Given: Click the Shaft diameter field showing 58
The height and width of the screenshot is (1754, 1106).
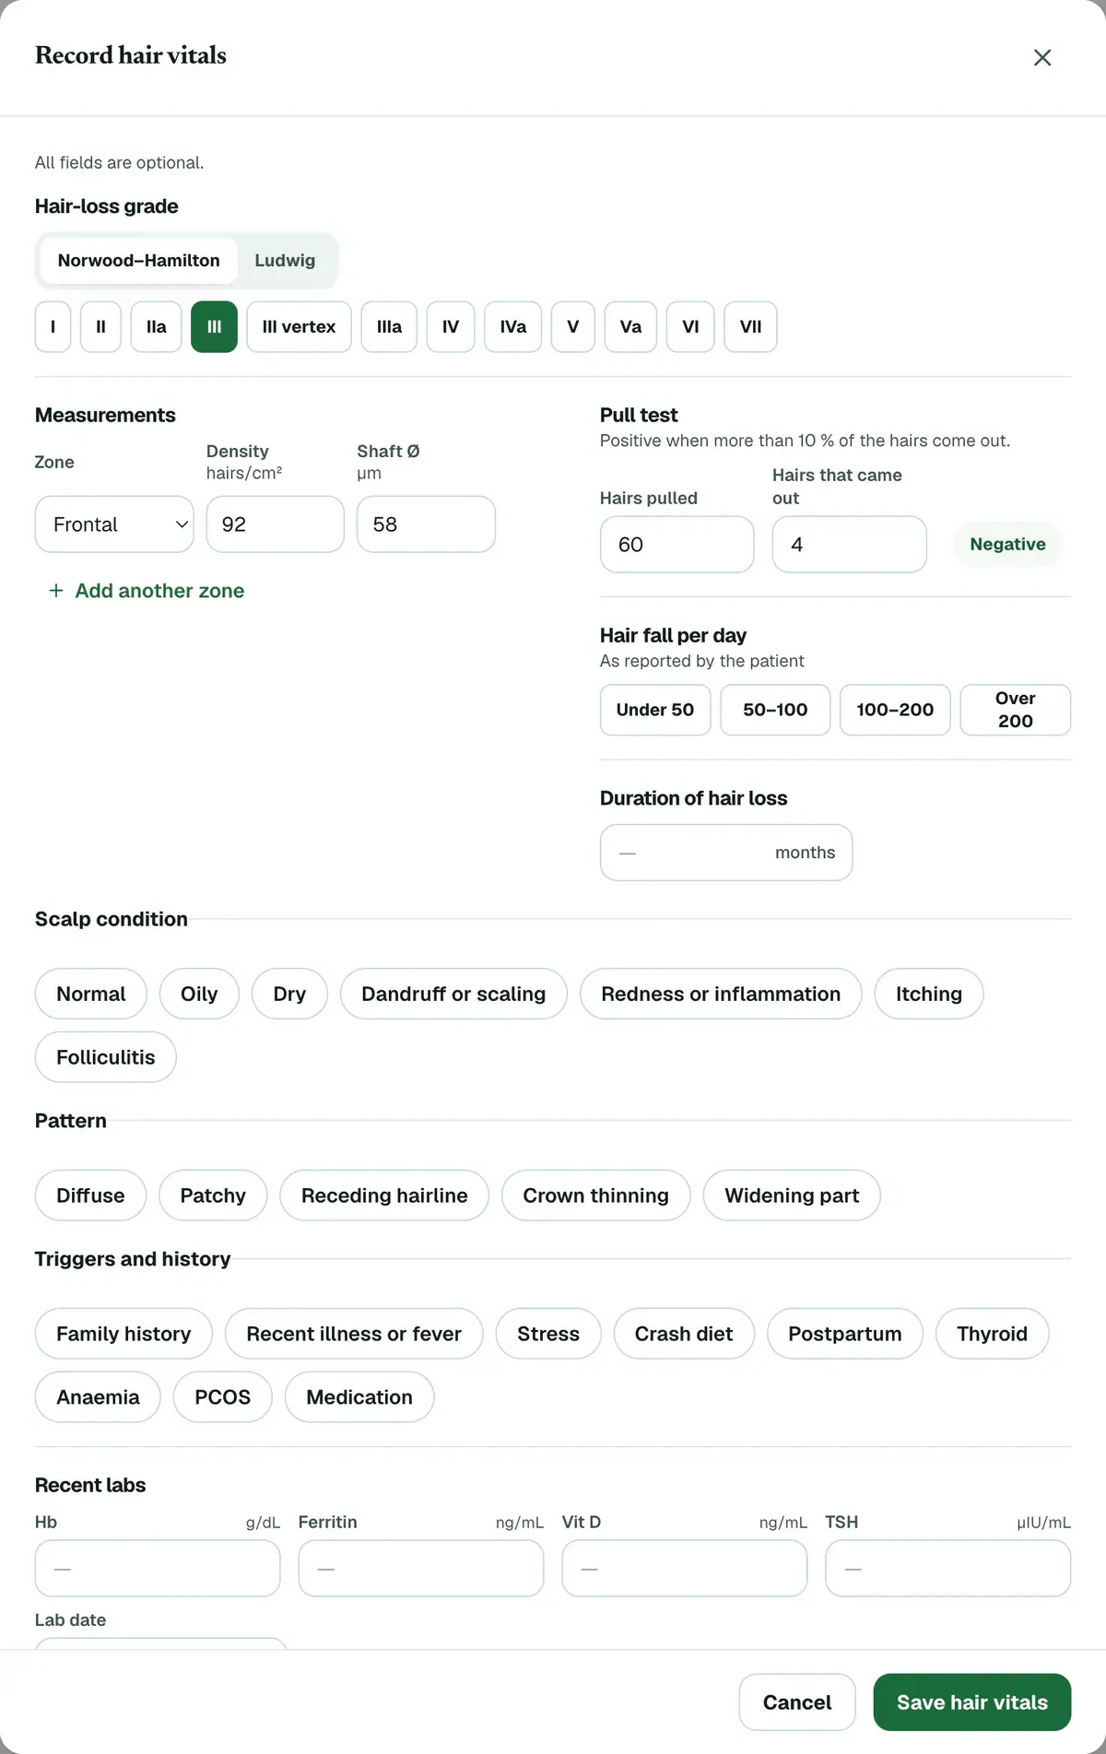Looking at the screenshot, I should [x=426, y=524].
